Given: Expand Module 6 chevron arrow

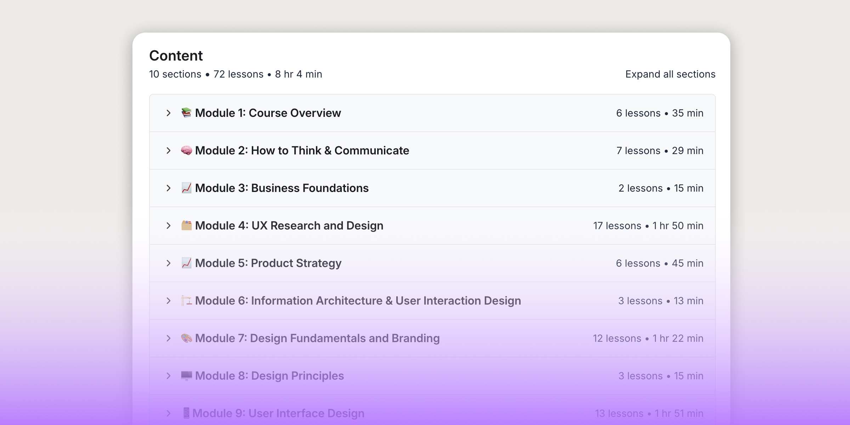Looking at the screenshot, I should (169, 301).
